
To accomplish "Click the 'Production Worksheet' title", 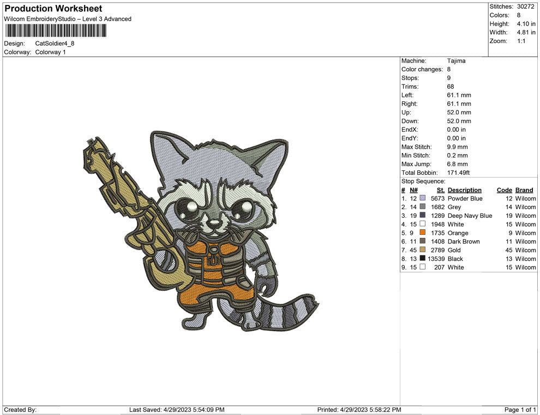I will pyautogui.click(x=53, y=9).
